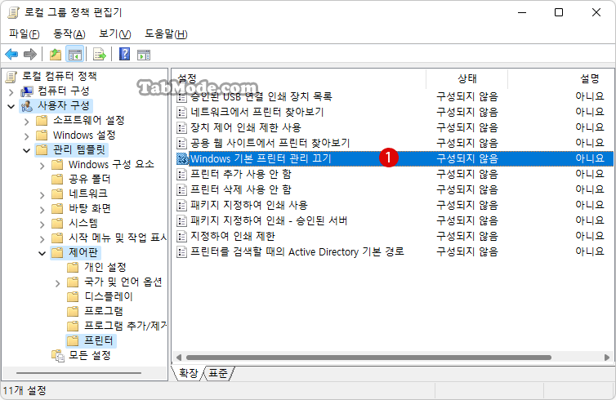Click the Forward arrow toolbar icon
616x400 pixels.
[30, 54]
